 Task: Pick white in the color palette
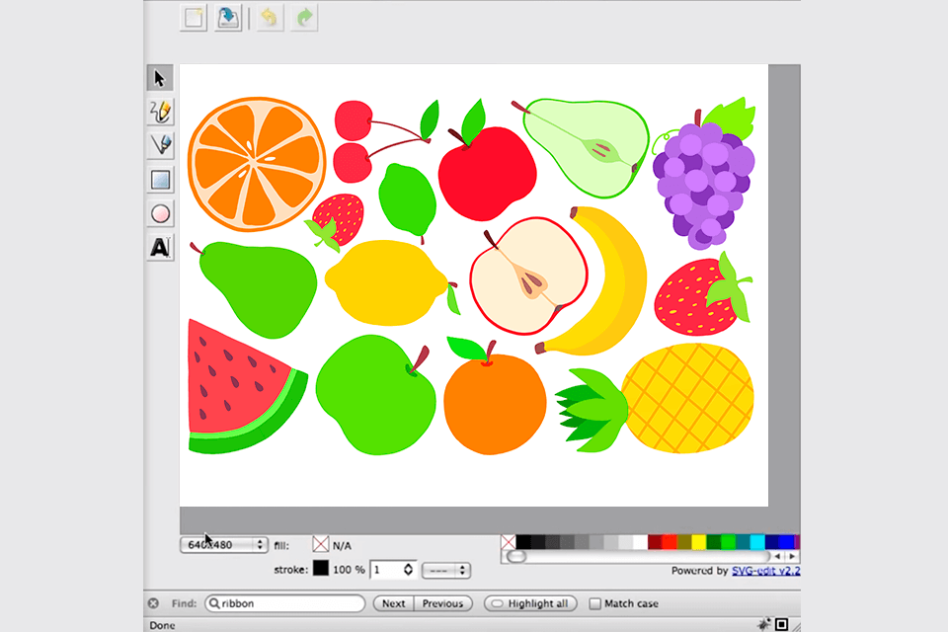point(640,542)
